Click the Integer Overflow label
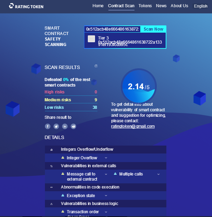This screenshot has width=212, height=217. [x=82, y=158]
